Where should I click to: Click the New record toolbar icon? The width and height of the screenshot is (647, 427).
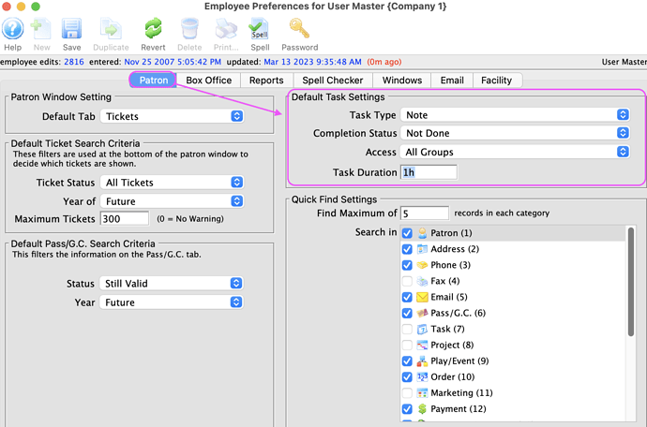coord(41,29)
